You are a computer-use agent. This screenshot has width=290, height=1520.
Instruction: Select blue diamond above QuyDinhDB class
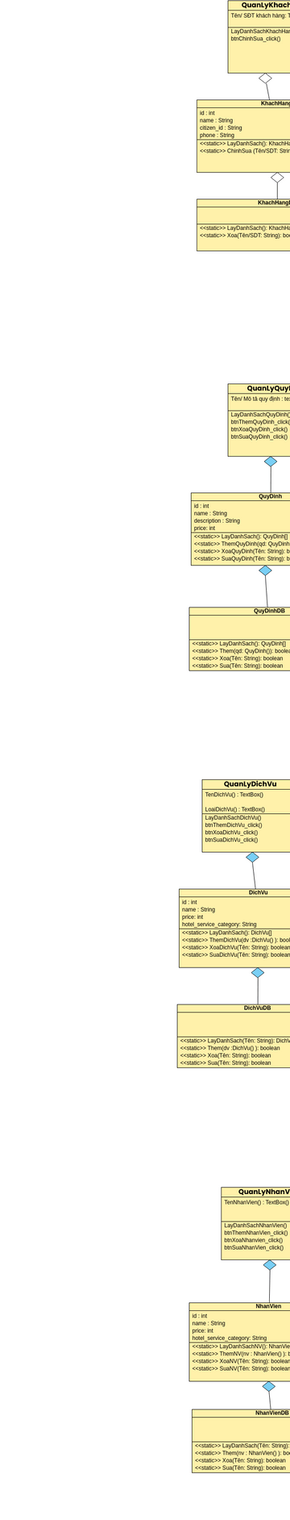[x=265, y=570]
